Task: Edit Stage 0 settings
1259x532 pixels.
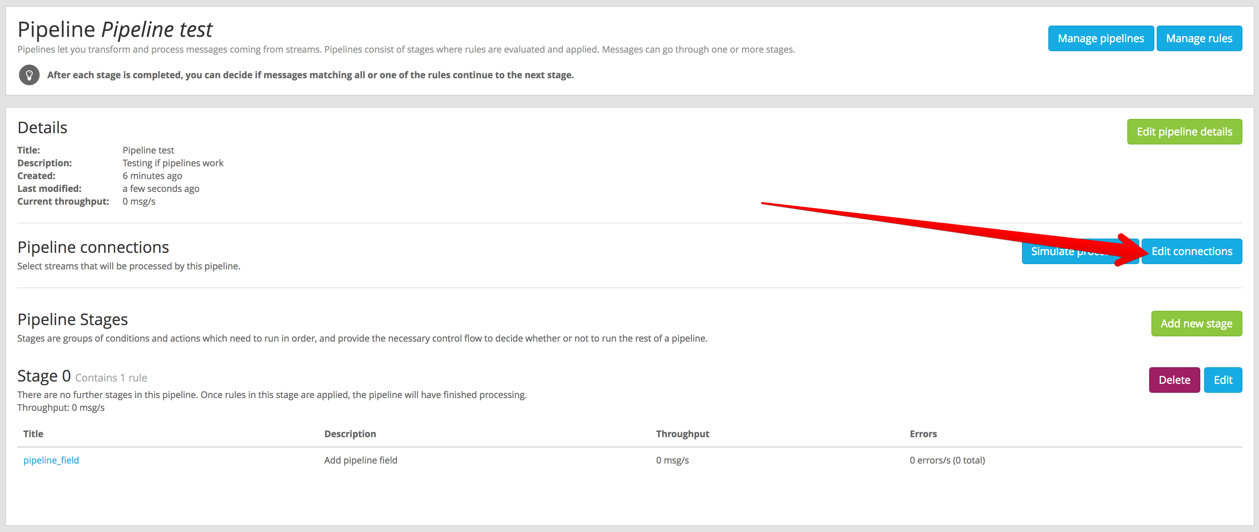Action: 1223,380
